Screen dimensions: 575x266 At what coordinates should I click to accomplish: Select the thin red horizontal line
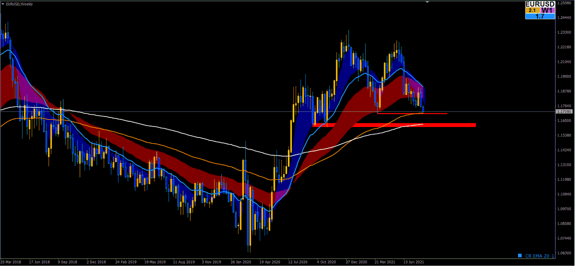[x=412, y=114]
